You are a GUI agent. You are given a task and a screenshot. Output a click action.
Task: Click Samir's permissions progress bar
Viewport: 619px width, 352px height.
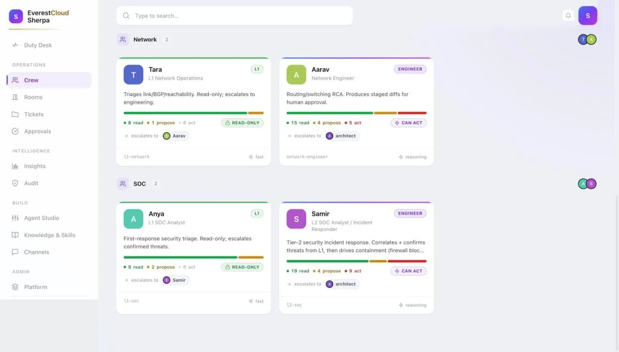point(356,261)
